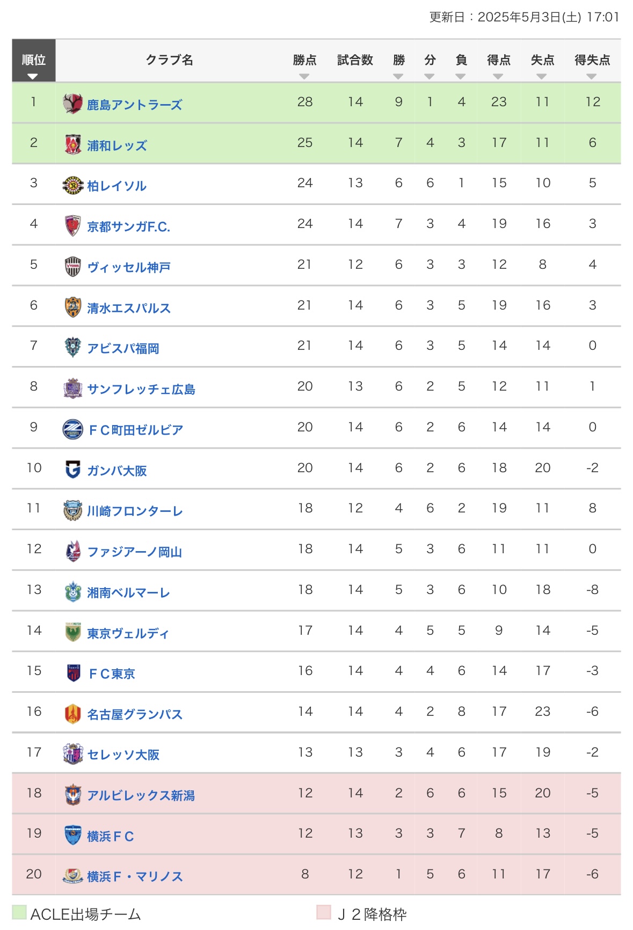Click the Vissel Kobe striped crest

point(72,267)
